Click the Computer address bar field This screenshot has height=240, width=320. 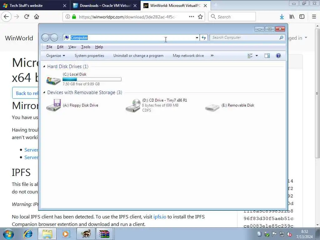click(x=131, y=38)
